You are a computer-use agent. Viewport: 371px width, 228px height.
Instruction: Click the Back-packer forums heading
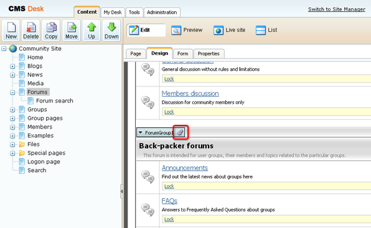click(x=176, y=146)
